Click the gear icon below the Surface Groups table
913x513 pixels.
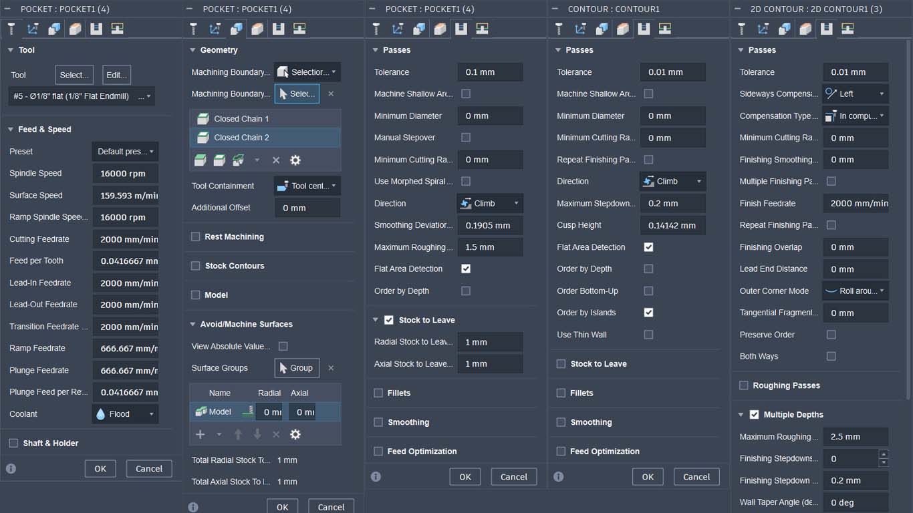coord(295,434)
